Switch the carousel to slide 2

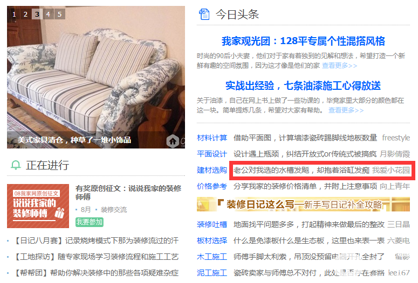[x=25, y=14]
